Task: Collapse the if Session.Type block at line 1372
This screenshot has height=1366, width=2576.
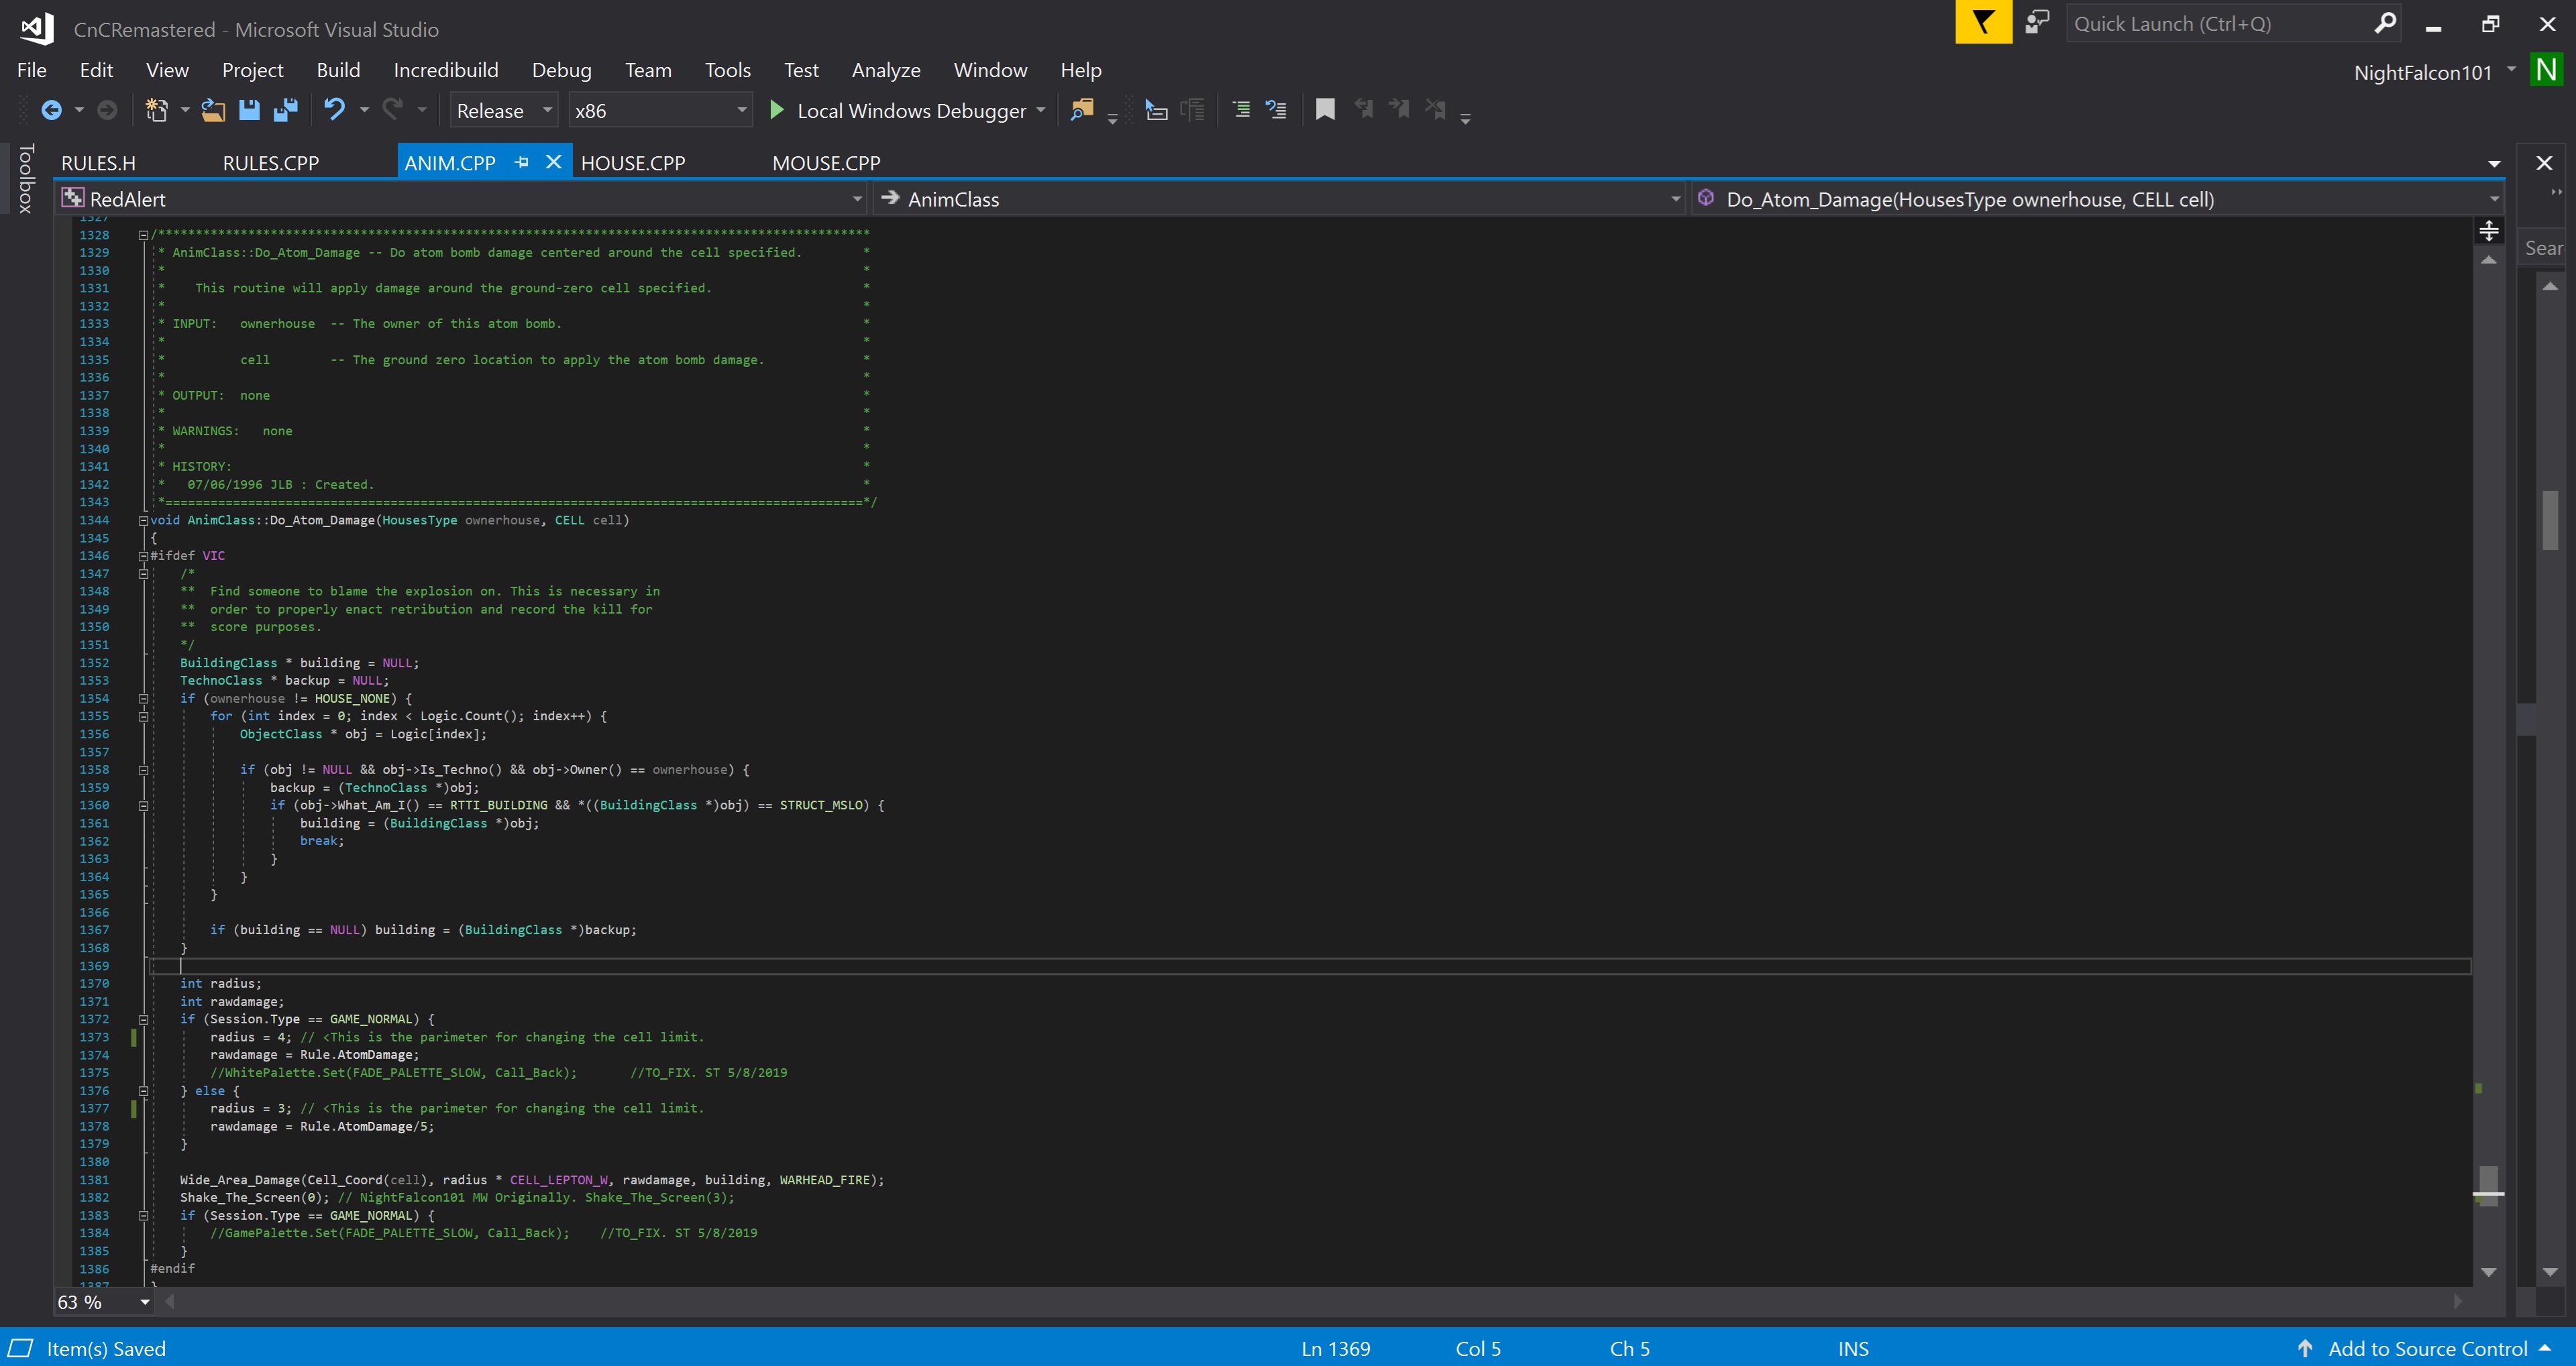Action: [143, 1019]
